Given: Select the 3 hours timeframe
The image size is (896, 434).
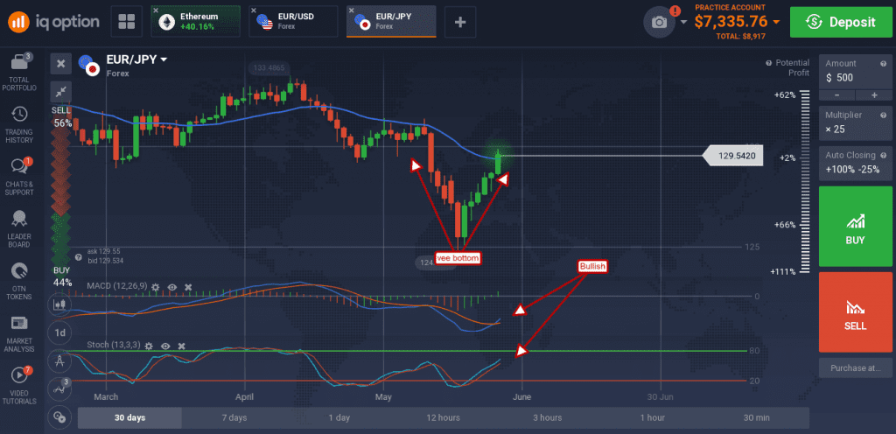Looking at the screenshot, I should pos(548,417).
